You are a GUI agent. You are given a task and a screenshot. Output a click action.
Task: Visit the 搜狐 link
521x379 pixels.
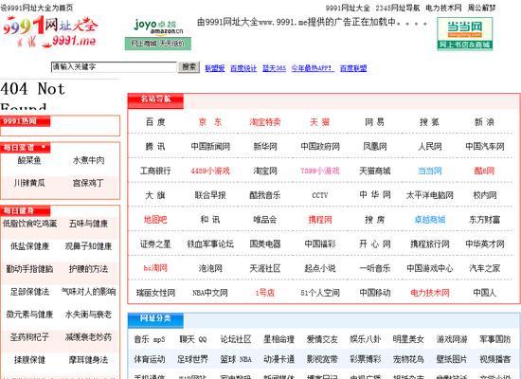click(429, 122)
